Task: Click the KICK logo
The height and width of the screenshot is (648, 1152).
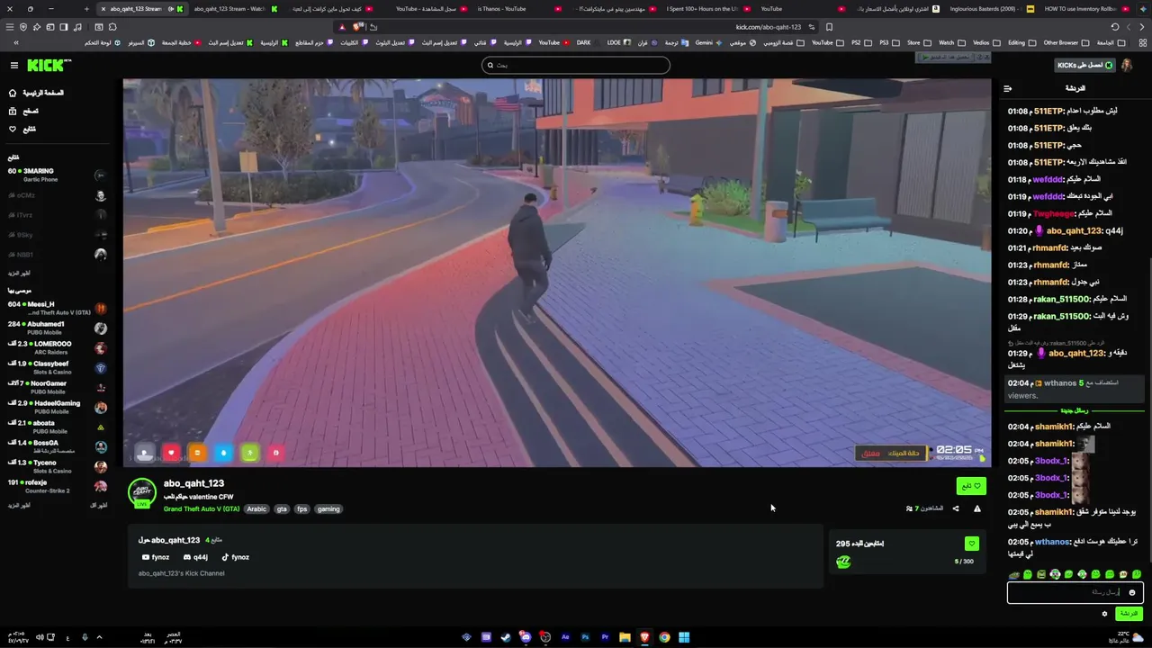Action: [x=48, y=65]
